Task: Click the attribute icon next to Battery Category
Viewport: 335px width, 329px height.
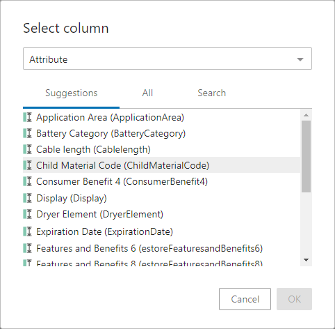Action: click(x=27, y=133)
